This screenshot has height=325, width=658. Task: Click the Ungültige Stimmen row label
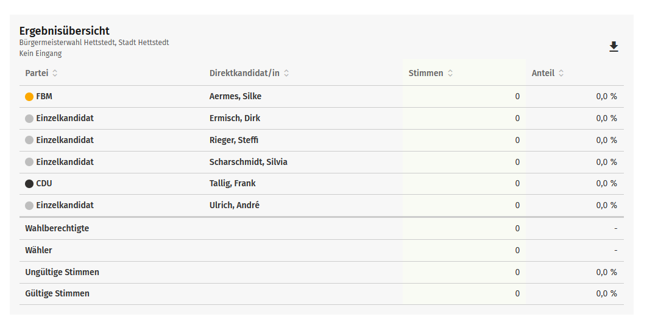62,272
